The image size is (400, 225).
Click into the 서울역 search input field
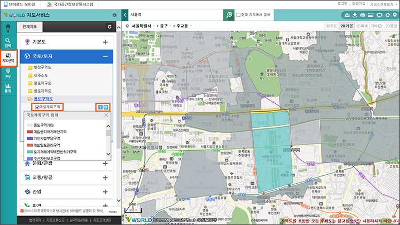click(x=176, y=15)
